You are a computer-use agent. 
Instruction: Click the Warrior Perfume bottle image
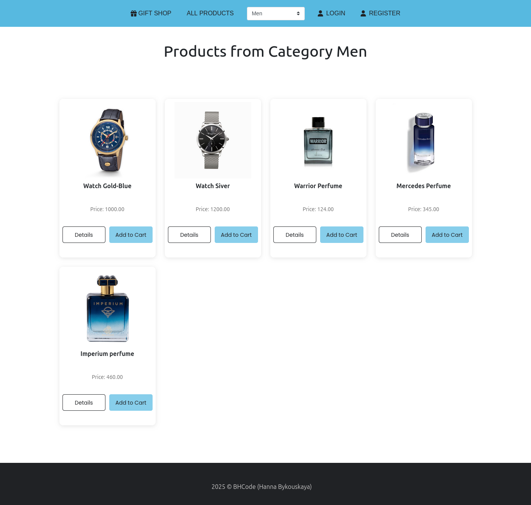pos(318,140)
